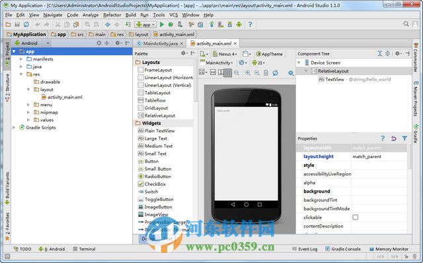Collapse the Device Screen node
423x263 pixels.
[x=299, y=63]
